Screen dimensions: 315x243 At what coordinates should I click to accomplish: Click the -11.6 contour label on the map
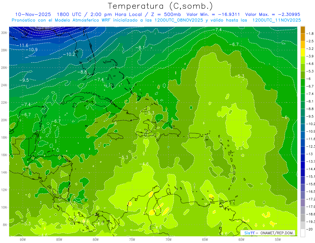[x=22, y=45]
